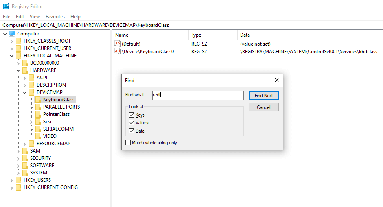
Task: Close the Find dialog
Action: [x=276, y=80]
